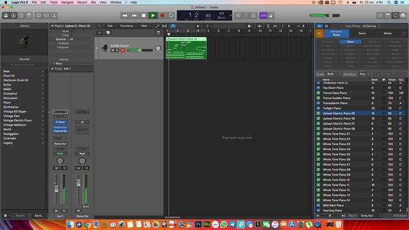Open the List Editors button
This screenshot has height=230, width=409.
380,15
